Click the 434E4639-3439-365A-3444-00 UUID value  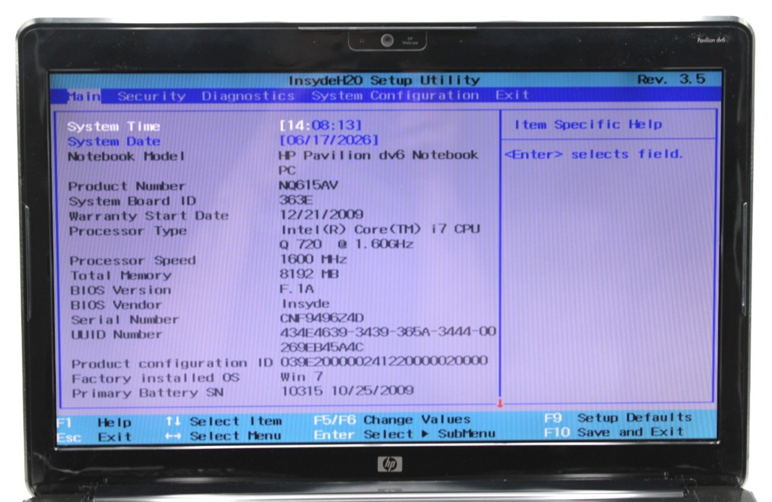[x=388, y=339]
